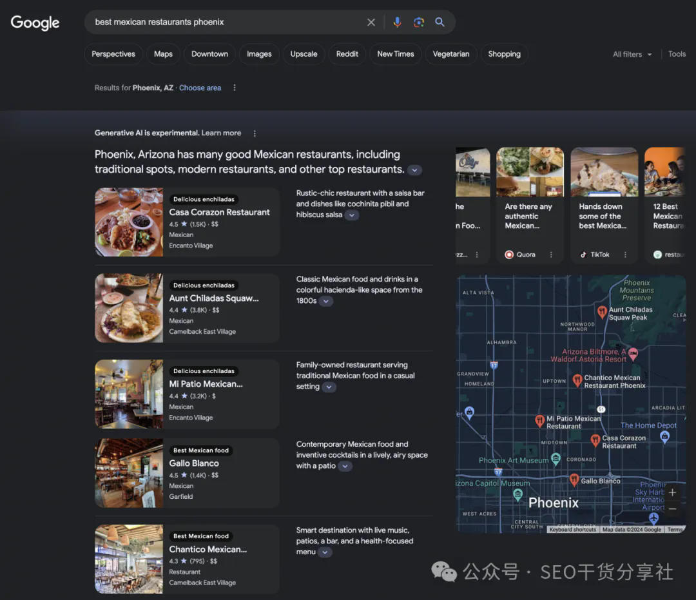Expand the Mi Patio description chevron
696x600 pixels.
[x=329, y=387]
